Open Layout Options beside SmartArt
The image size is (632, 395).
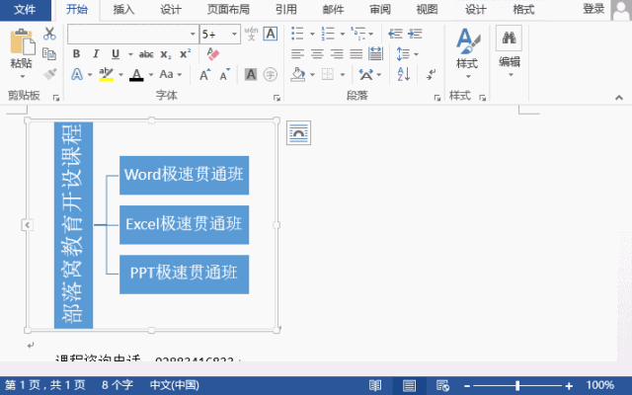[298, 132]
